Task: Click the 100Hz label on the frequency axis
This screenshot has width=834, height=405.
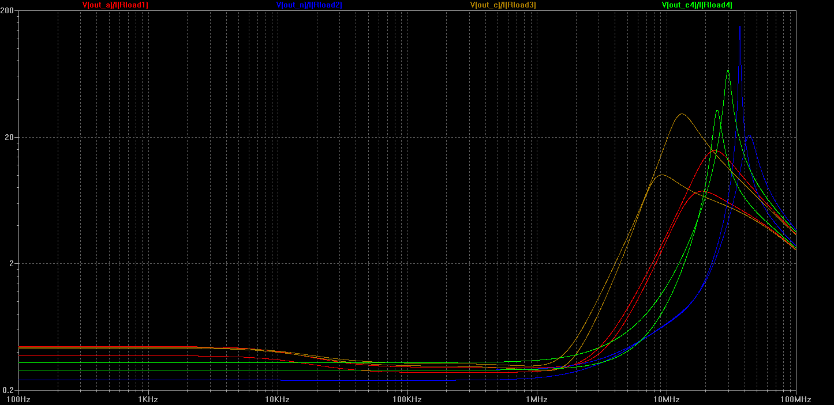Action: [x=18, y=399]
